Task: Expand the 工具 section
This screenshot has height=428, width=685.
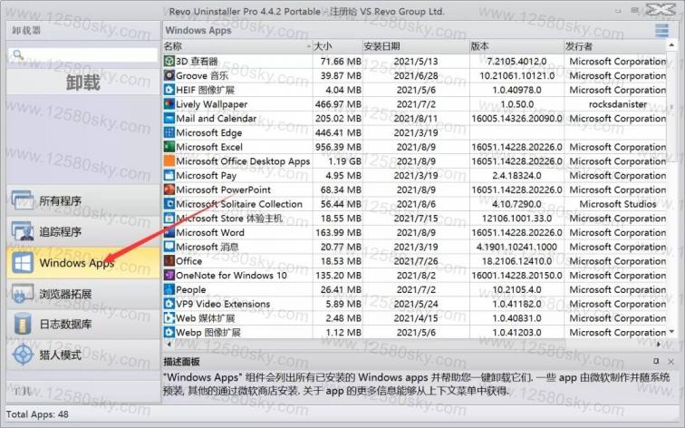Action: [x=83, y=392]
